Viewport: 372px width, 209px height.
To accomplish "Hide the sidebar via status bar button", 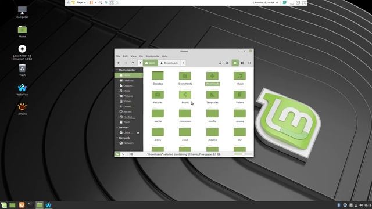I will pyautogui.click(x=131, y=154).
